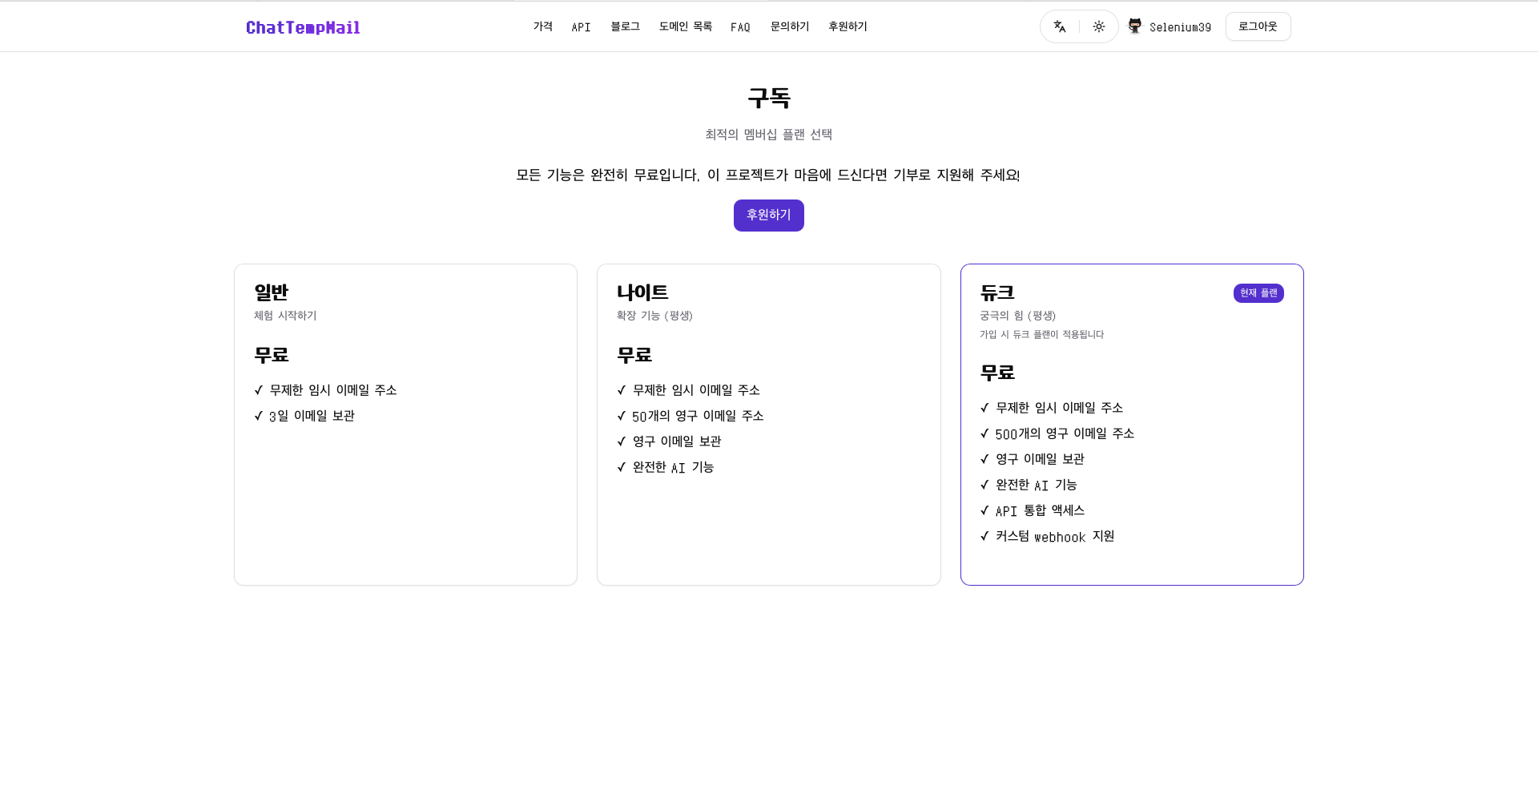The width and height of the screenshot is (1538, 802).
Task: Click the checkmark beside 3일 이메일 보관
Action: pos(259,415)
